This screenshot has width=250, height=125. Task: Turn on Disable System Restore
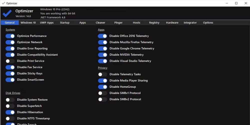point(10,100)
